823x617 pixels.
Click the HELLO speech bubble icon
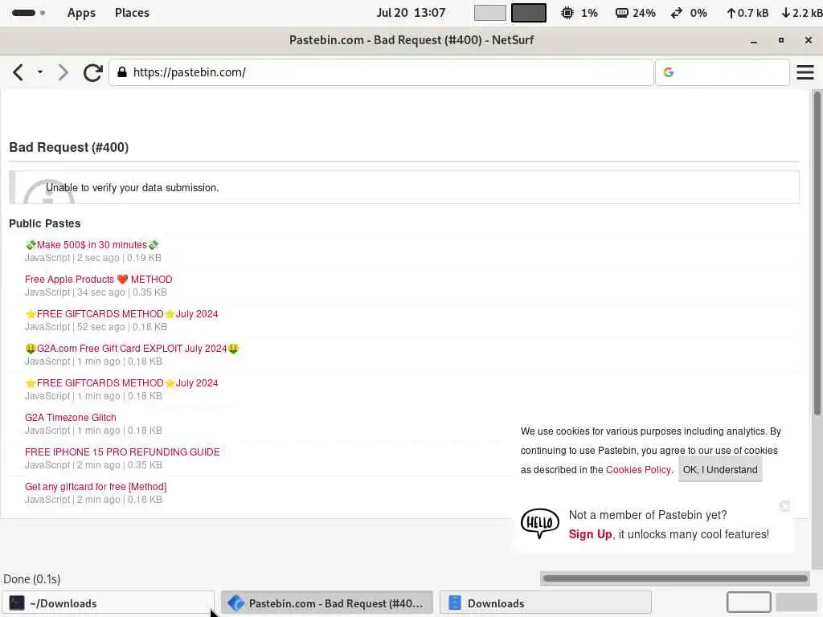539,524
